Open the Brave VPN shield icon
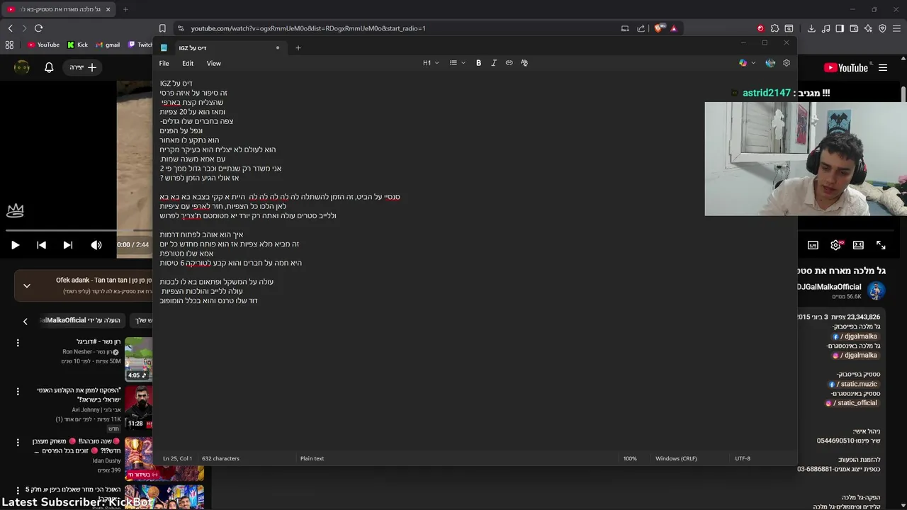This screenshot has height=510, width=907. tap(882, 28)
